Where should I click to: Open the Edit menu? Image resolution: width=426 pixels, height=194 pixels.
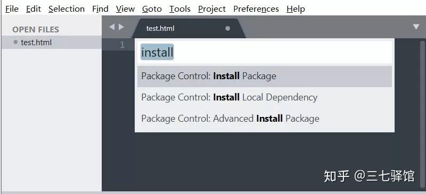pyautogui.click(x=34, y=9)
